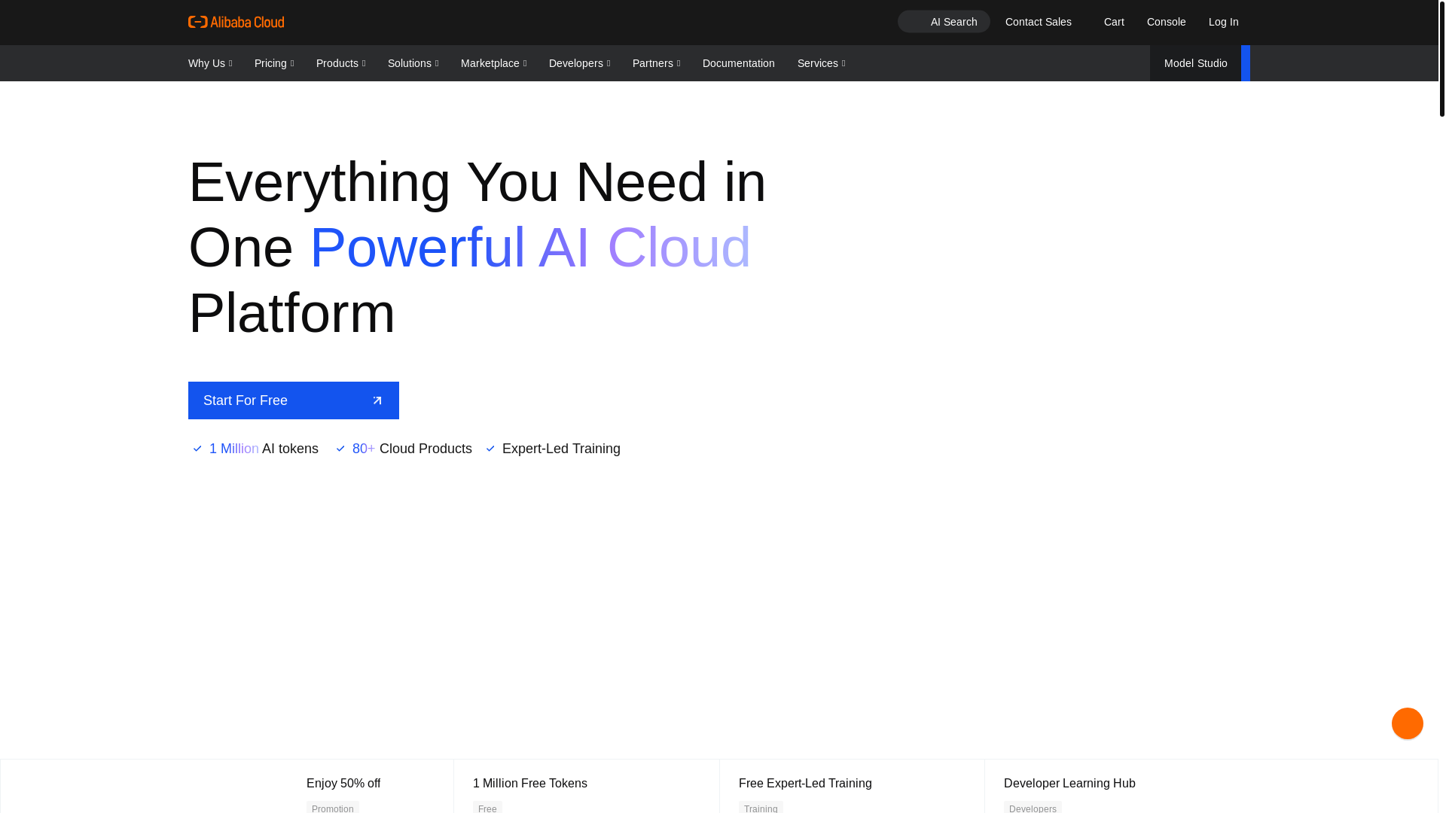Expand the Partners menu
Viewport: 1446px width, 813px height.
click(x=656, y=63)
